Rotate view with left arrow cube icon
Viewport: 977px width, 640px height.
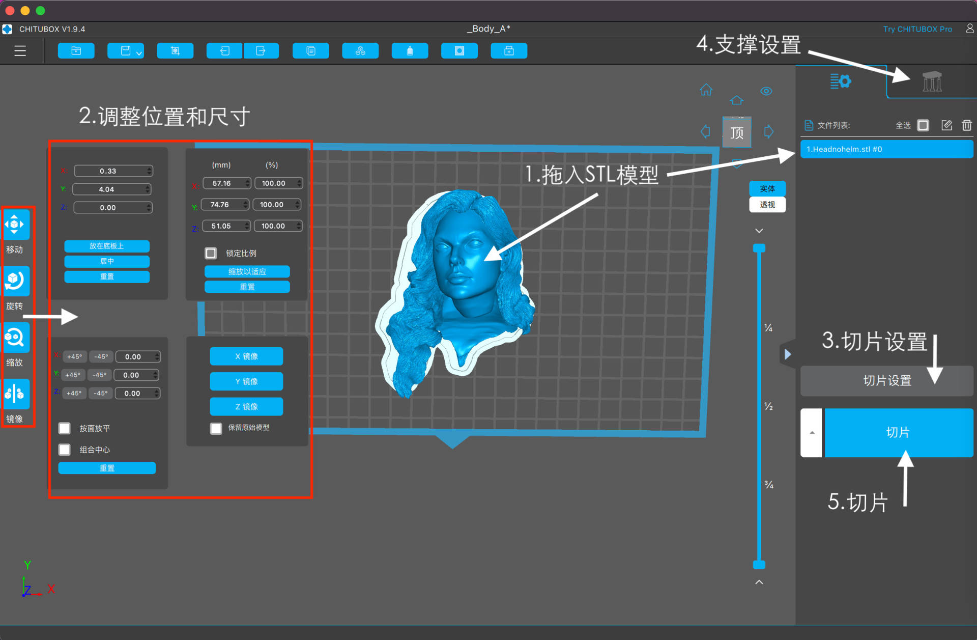[705, 132]
